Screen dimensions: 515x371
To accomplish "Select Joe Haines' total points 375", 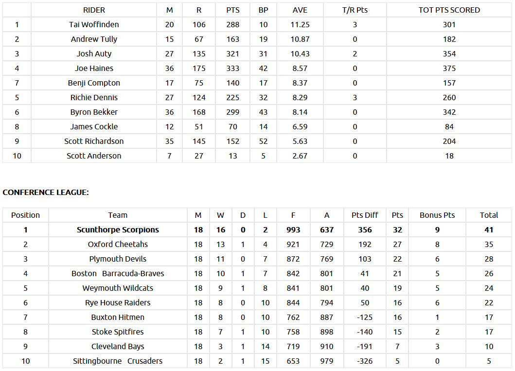I will [449, 68].
